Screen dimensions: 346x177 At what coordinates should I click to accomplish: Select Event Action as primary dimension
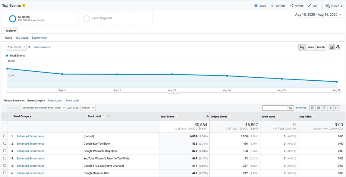(55, 101)
